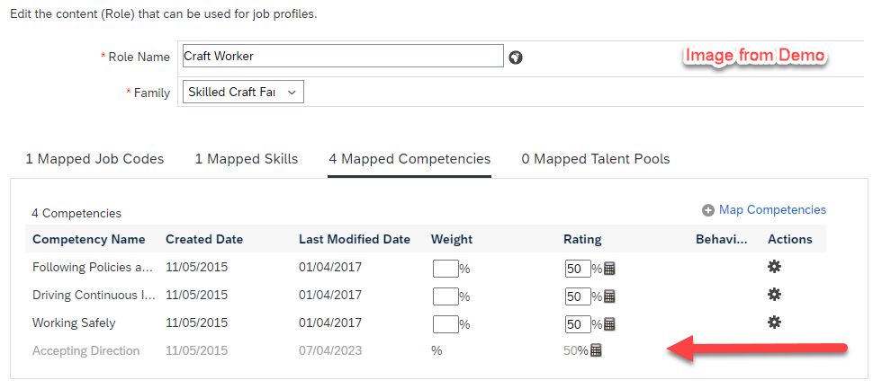
Task: Switch to the 1 Mapped Job Codes tab
Action: 94,160
